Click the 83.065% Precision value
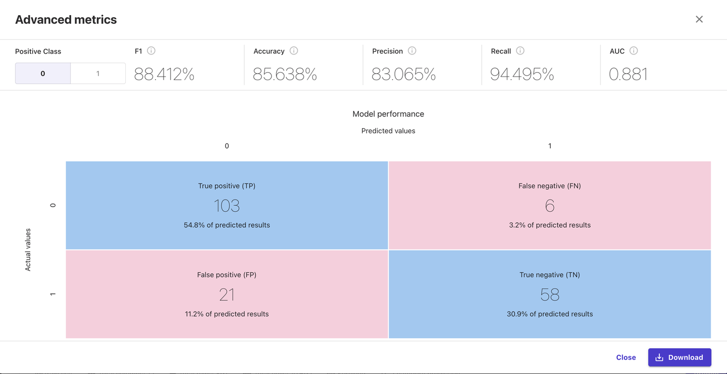 coord(403,75)
